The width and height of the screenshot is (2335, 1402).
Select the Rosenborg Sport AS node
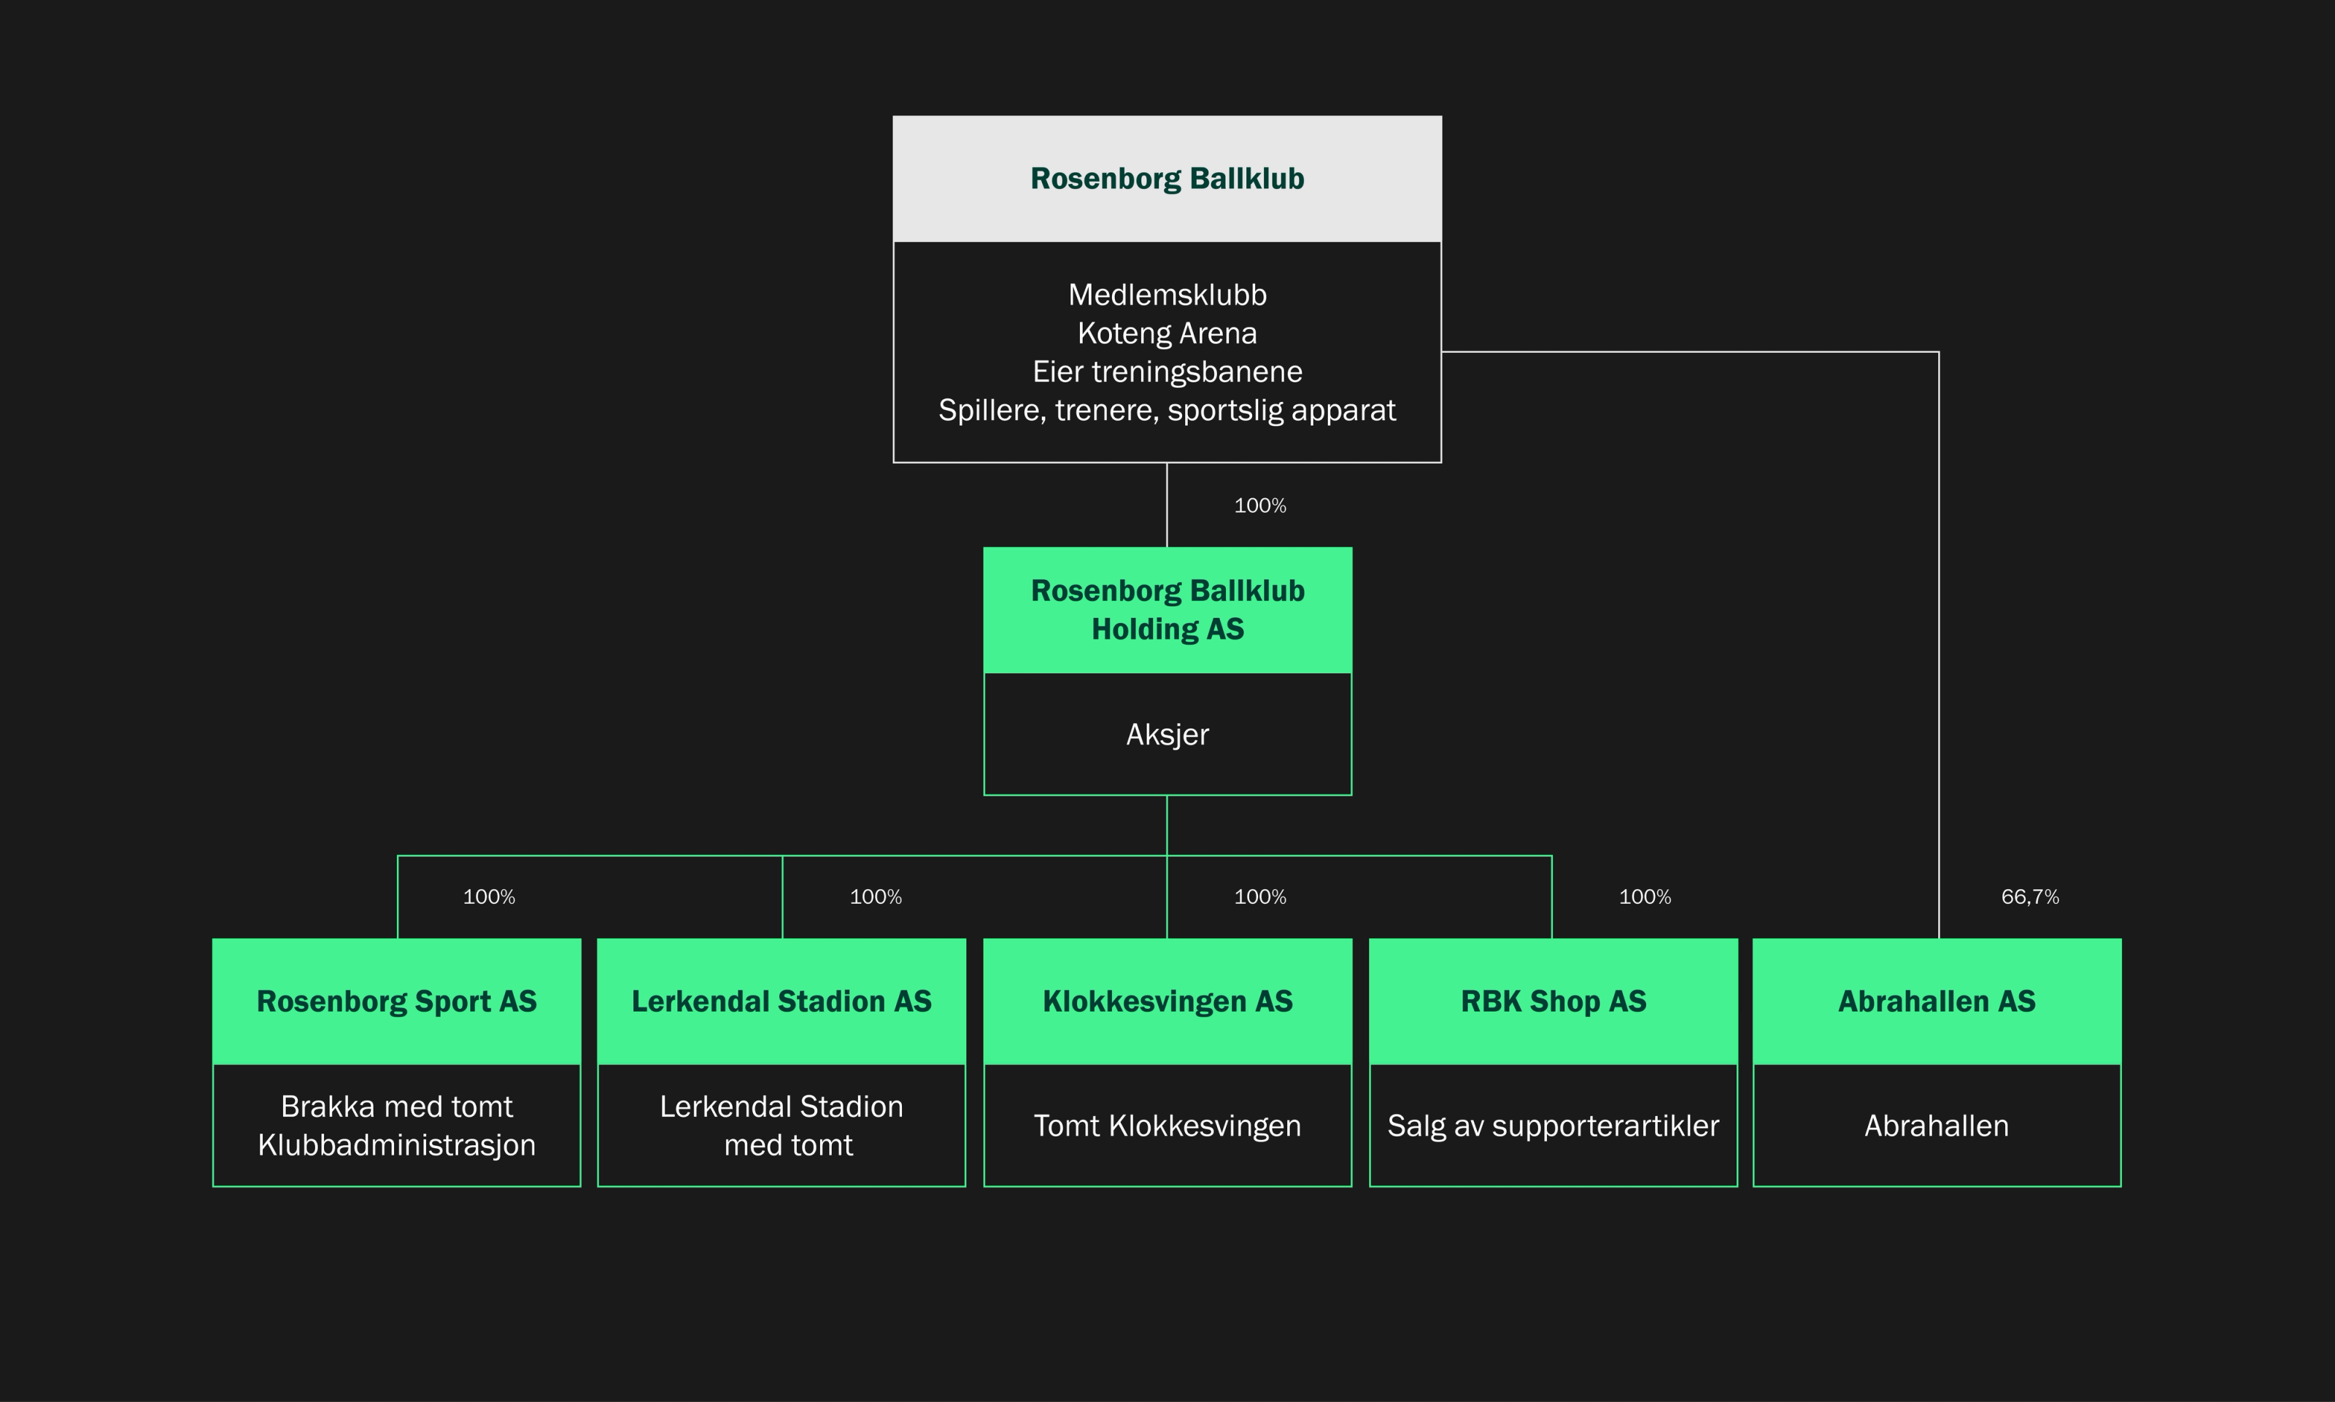pos(396,1001)
